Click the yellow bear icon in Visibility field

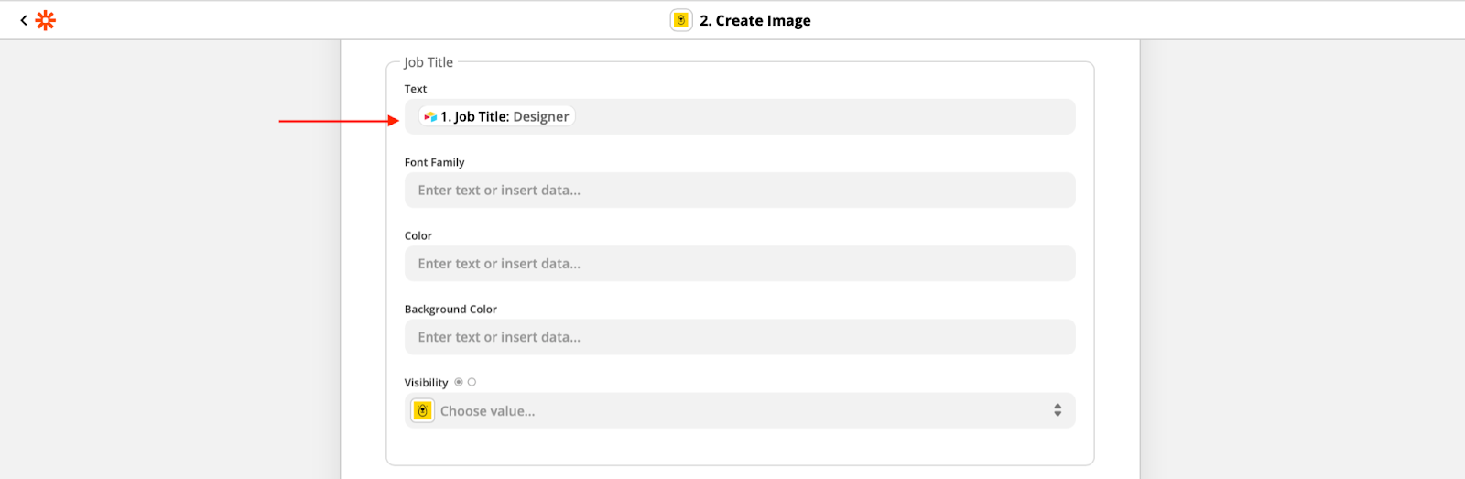point(422,410)
